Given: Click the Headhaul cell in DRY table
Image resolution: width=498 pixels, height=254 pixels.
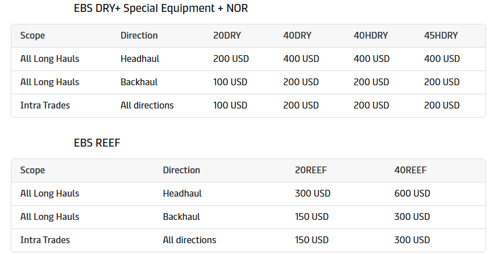Looking at the screenshot, I should (140, 59).
